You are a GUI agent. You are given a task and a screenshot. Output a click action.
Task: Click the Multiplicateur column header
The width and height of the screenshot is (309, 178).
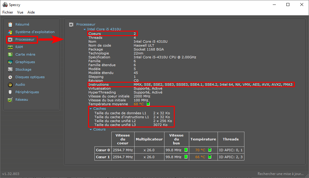tap(149, 139)
